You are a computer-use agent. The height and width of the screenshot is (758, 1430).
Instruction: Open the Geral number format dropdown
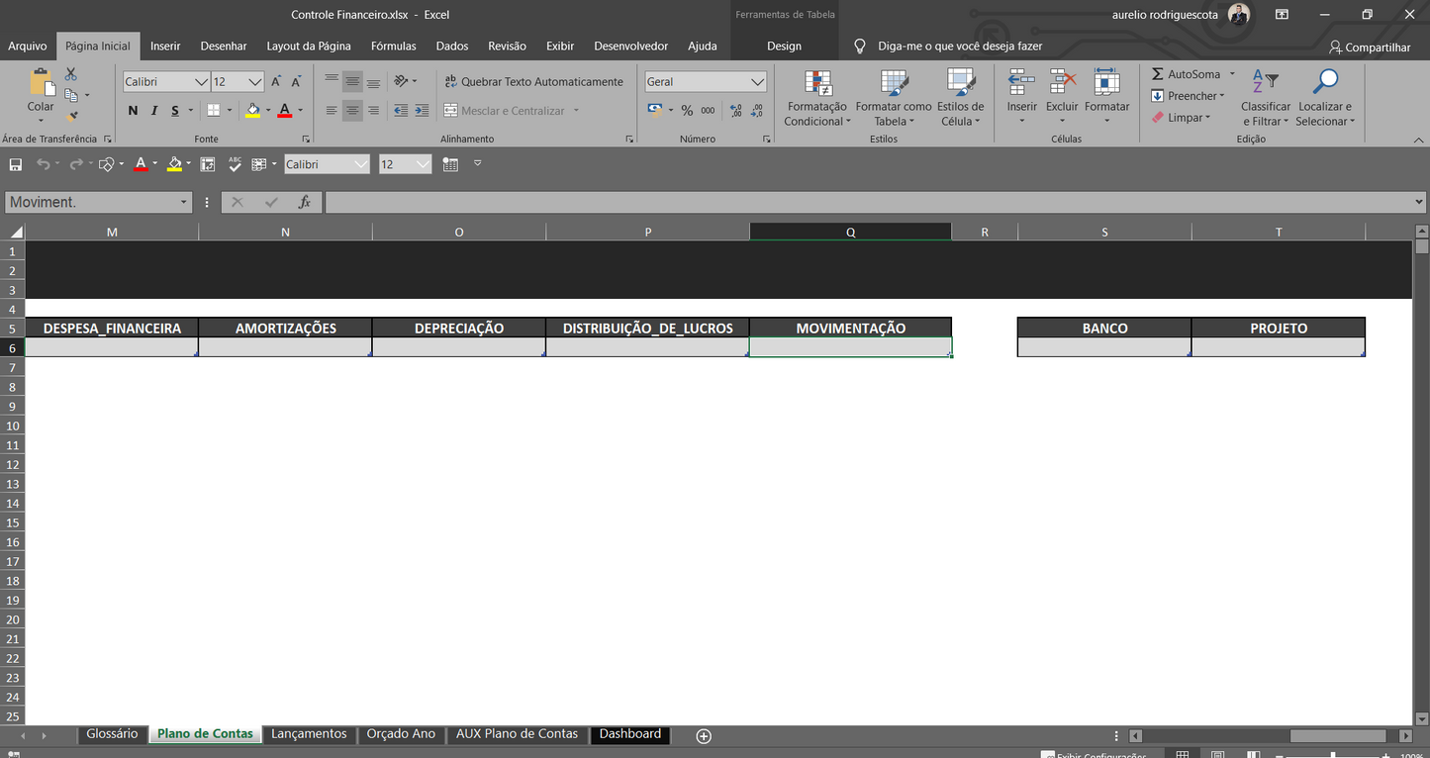tap(705, 81)
